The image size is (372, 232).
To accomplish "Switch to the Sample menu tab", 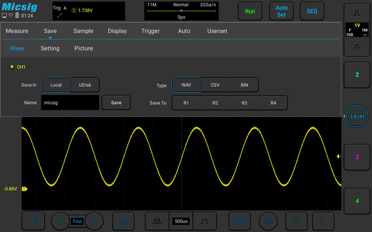I will [x=83, y=31].
